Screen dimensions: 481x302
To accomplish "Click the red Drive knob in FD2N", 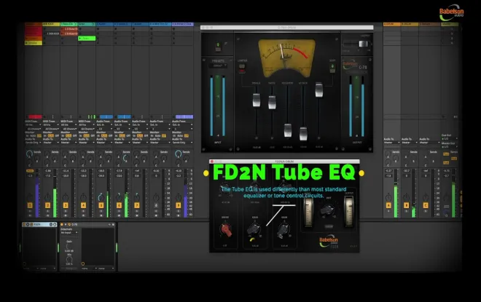I will click(226, 231).
